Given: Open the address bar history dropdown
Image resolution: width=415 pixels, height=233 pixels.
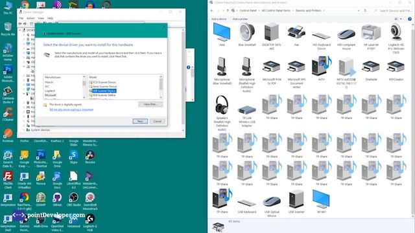Looking at the screenshot, I should point(359,10).
